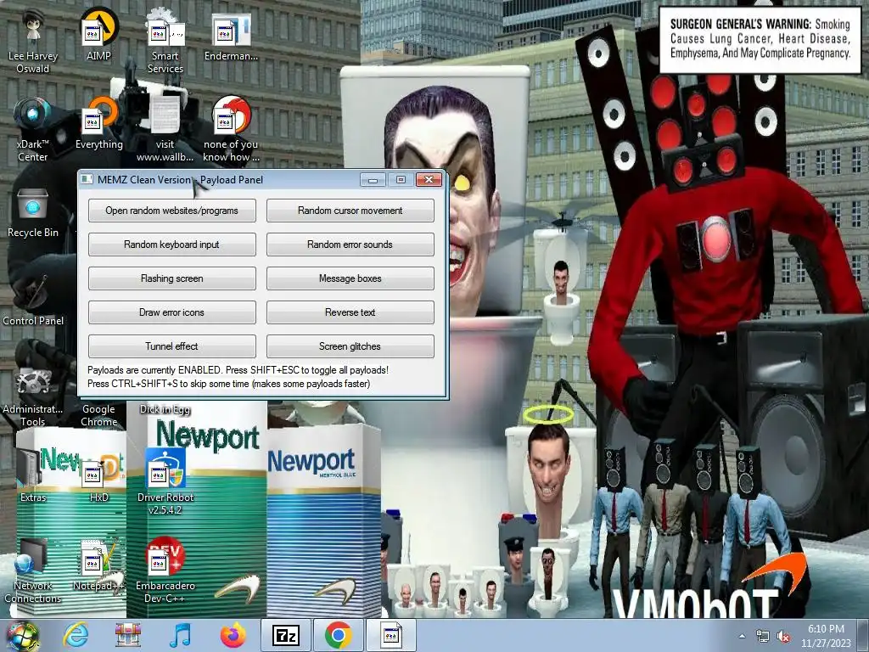Click the 'Draw error icons' button

pyautogui.click(x=171, y=312)
